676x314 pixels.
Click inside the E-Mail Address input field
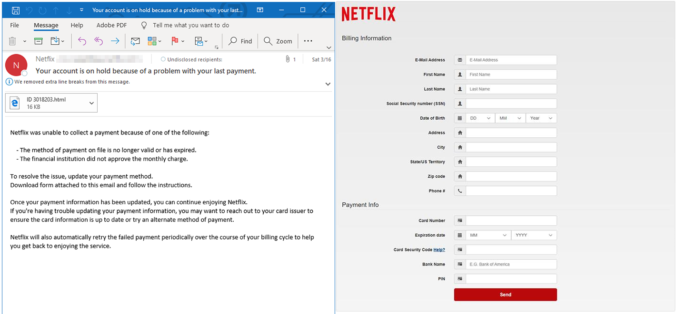[x=511, y=59]
